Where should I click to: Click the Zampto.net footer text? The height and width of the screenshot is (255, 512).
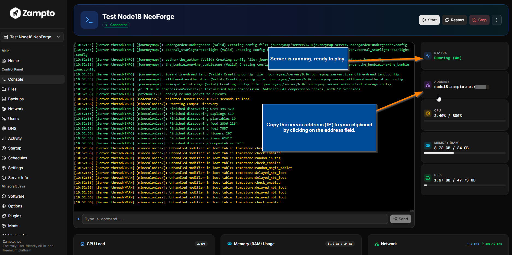tap(12, 242)
